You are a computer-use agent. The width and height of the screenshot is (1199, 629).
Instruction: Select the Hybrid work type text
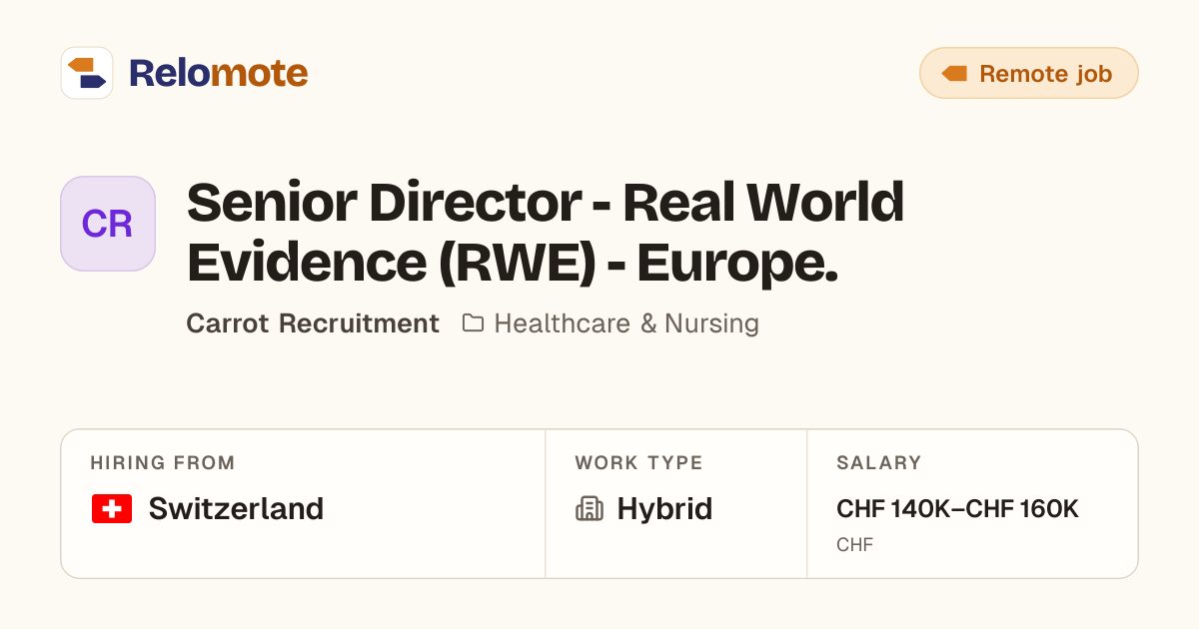pyautogui.click(x=664, y=509)
